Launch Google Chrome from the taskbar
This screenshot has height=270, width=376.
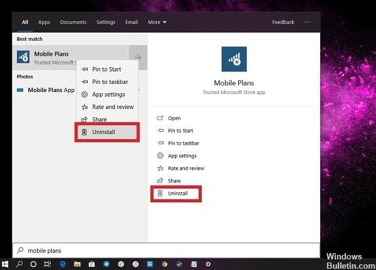click(164, 264)
